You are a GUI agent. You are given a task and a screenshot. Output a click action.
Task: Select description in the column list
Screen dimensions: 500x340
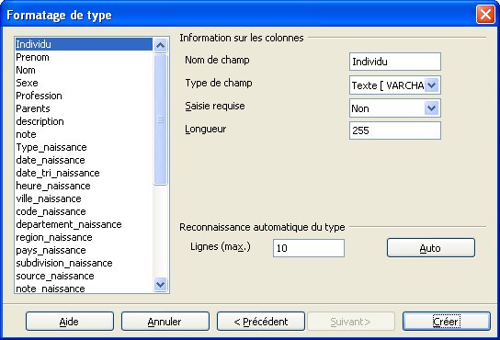(84, 121)
